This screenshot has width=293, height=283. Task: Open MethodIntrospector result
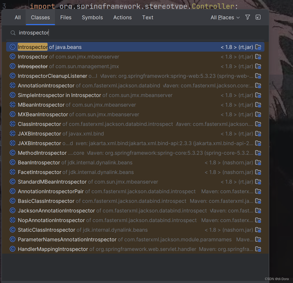(135, 153)
